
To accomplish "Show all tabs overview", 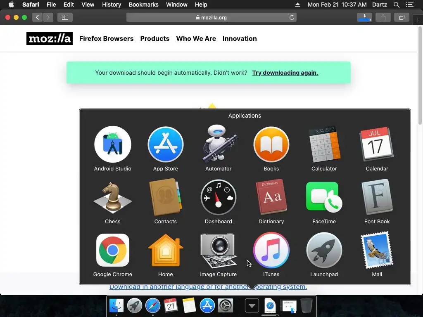I will click(x=402, y=17).
